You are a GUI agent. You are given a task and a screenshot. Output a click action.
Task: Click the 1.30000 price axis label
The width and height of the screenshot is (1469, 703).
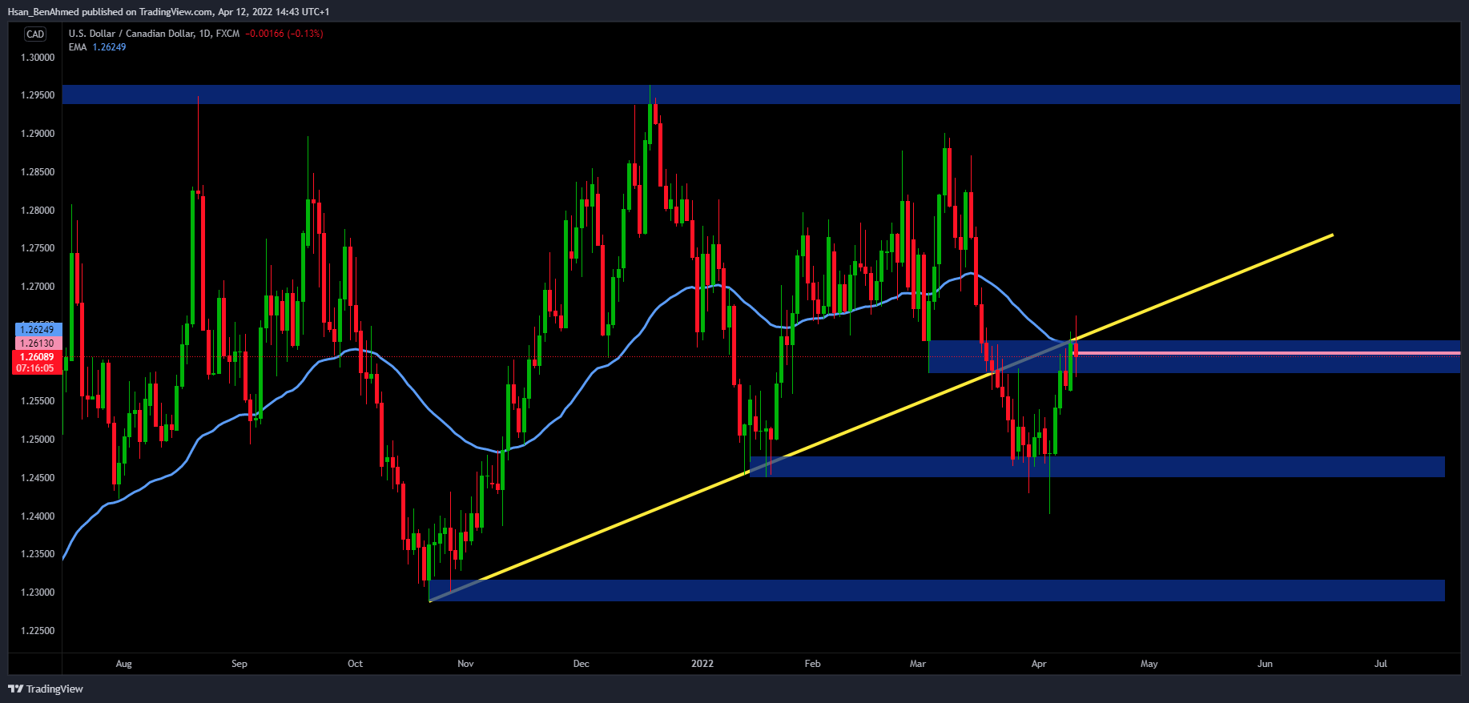[38, 58]
